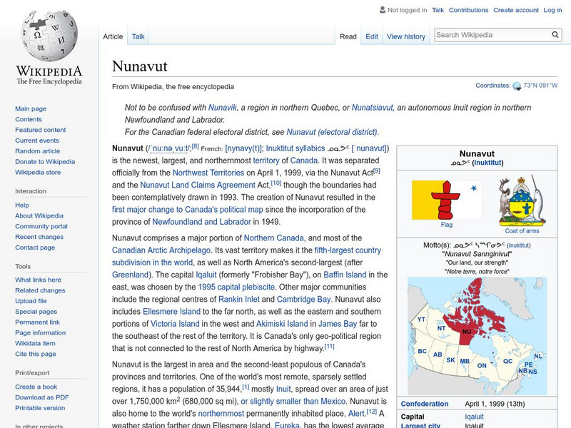This screenshot has width=571, height=428.
Task: Click the Iqaluit link in the article text
Action: [206, 275]
